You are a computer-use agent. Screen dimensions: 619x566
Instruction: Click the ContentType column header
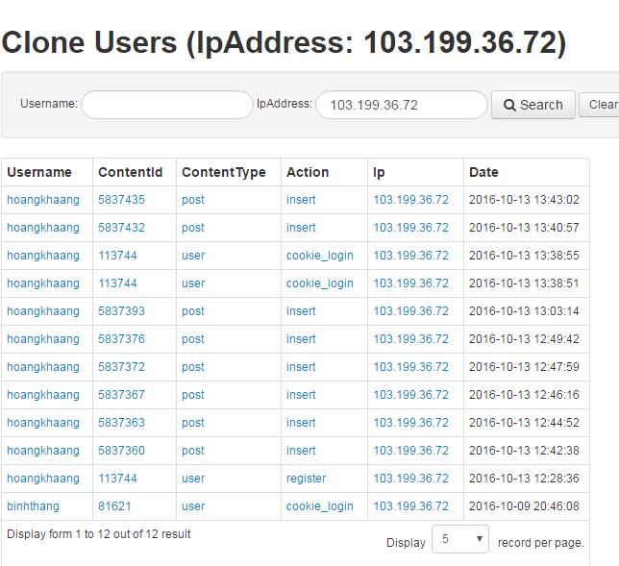[x=223, y=172]
